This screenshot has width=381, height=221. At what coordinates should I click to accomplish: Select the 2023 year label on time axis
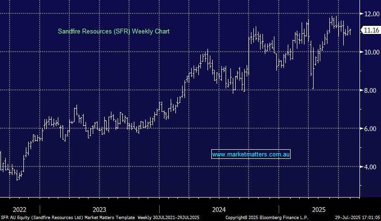[x=99, y=210]
